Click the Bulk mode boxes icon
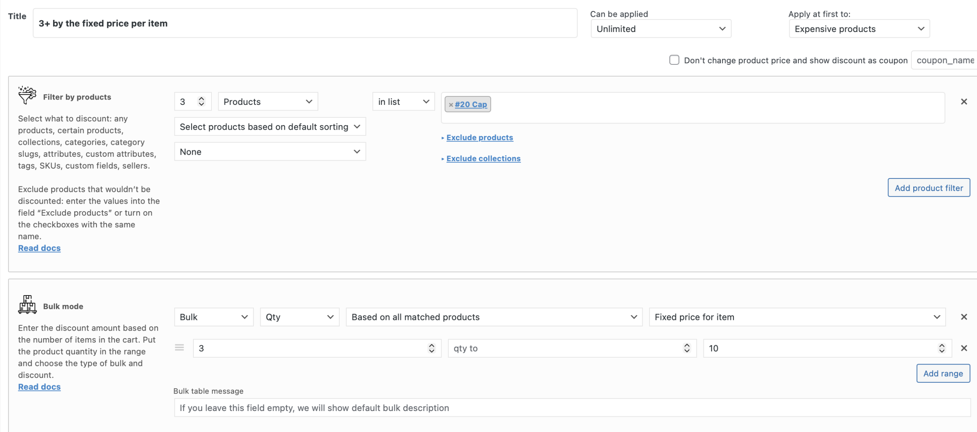Screen dimensions: 977x432 [x=27, y=304]
